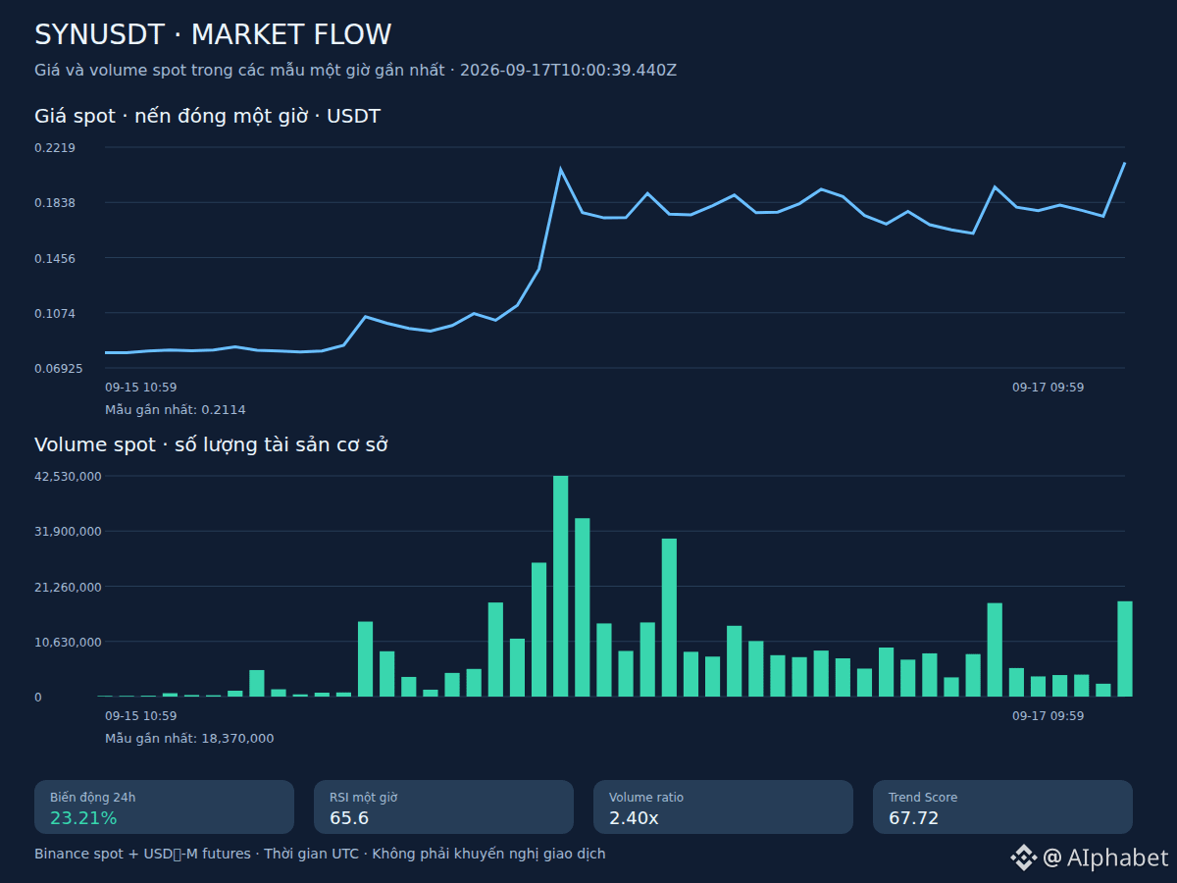The image size is (1177, 883).
Task: Click the 23.21% green percentage value
Action: [83, 818]
